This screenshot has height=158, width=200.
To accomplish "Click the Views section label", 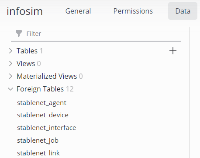I will coord(26,63).
